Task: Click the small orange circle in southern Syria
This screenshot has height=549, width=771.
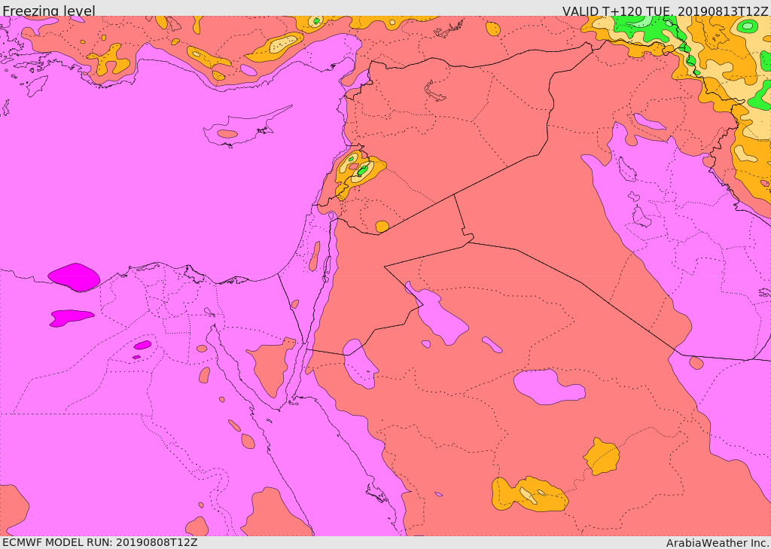Action: click(382, 226)
